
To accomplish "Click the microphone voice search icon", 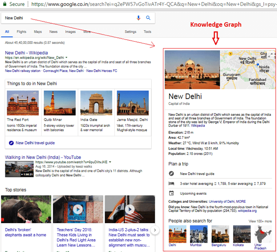I will pos(138,18).
